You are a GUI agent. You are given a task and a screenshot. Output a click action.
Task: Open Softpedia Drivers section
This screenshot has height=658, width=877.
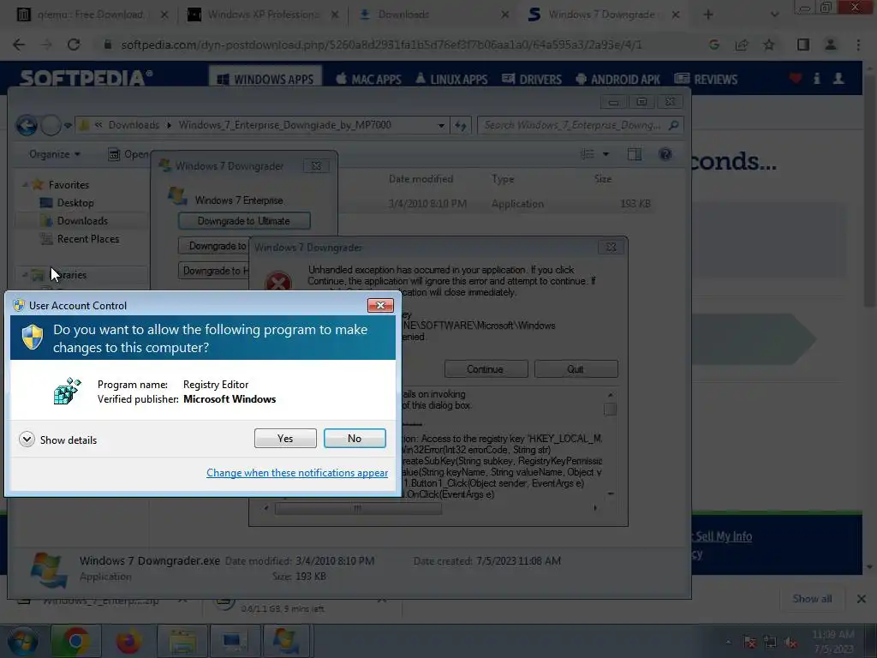click(x=532, y=80)
